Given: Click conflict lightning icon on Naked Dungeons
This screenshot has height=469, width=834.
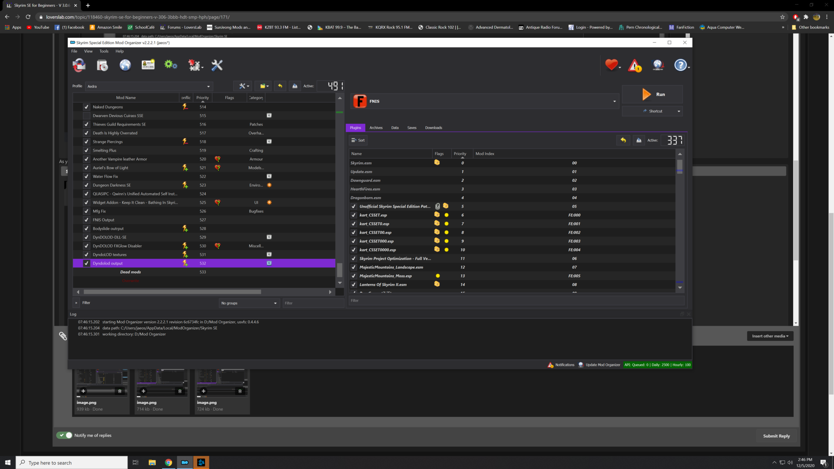Looking at the screenshot, I should tap(185, 107).
